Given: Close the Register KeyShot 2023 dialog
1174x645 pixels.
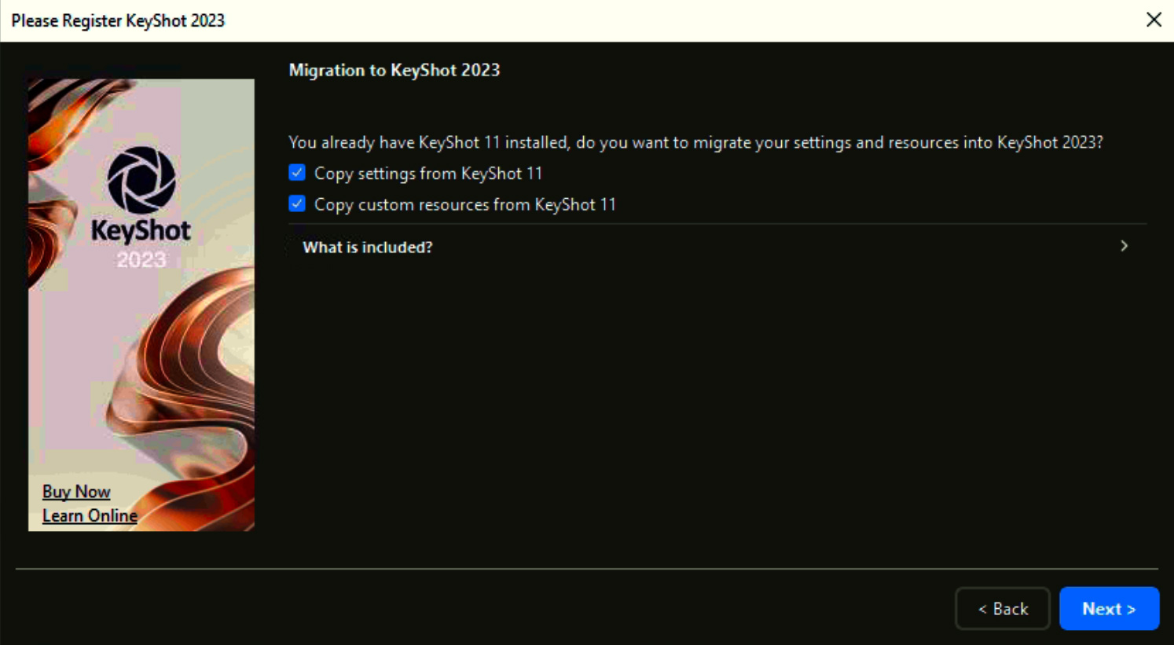Looking at the screenshot, I should pos(1154,20).
